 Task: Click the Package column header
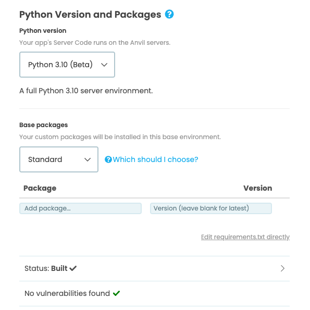point(40,188)
